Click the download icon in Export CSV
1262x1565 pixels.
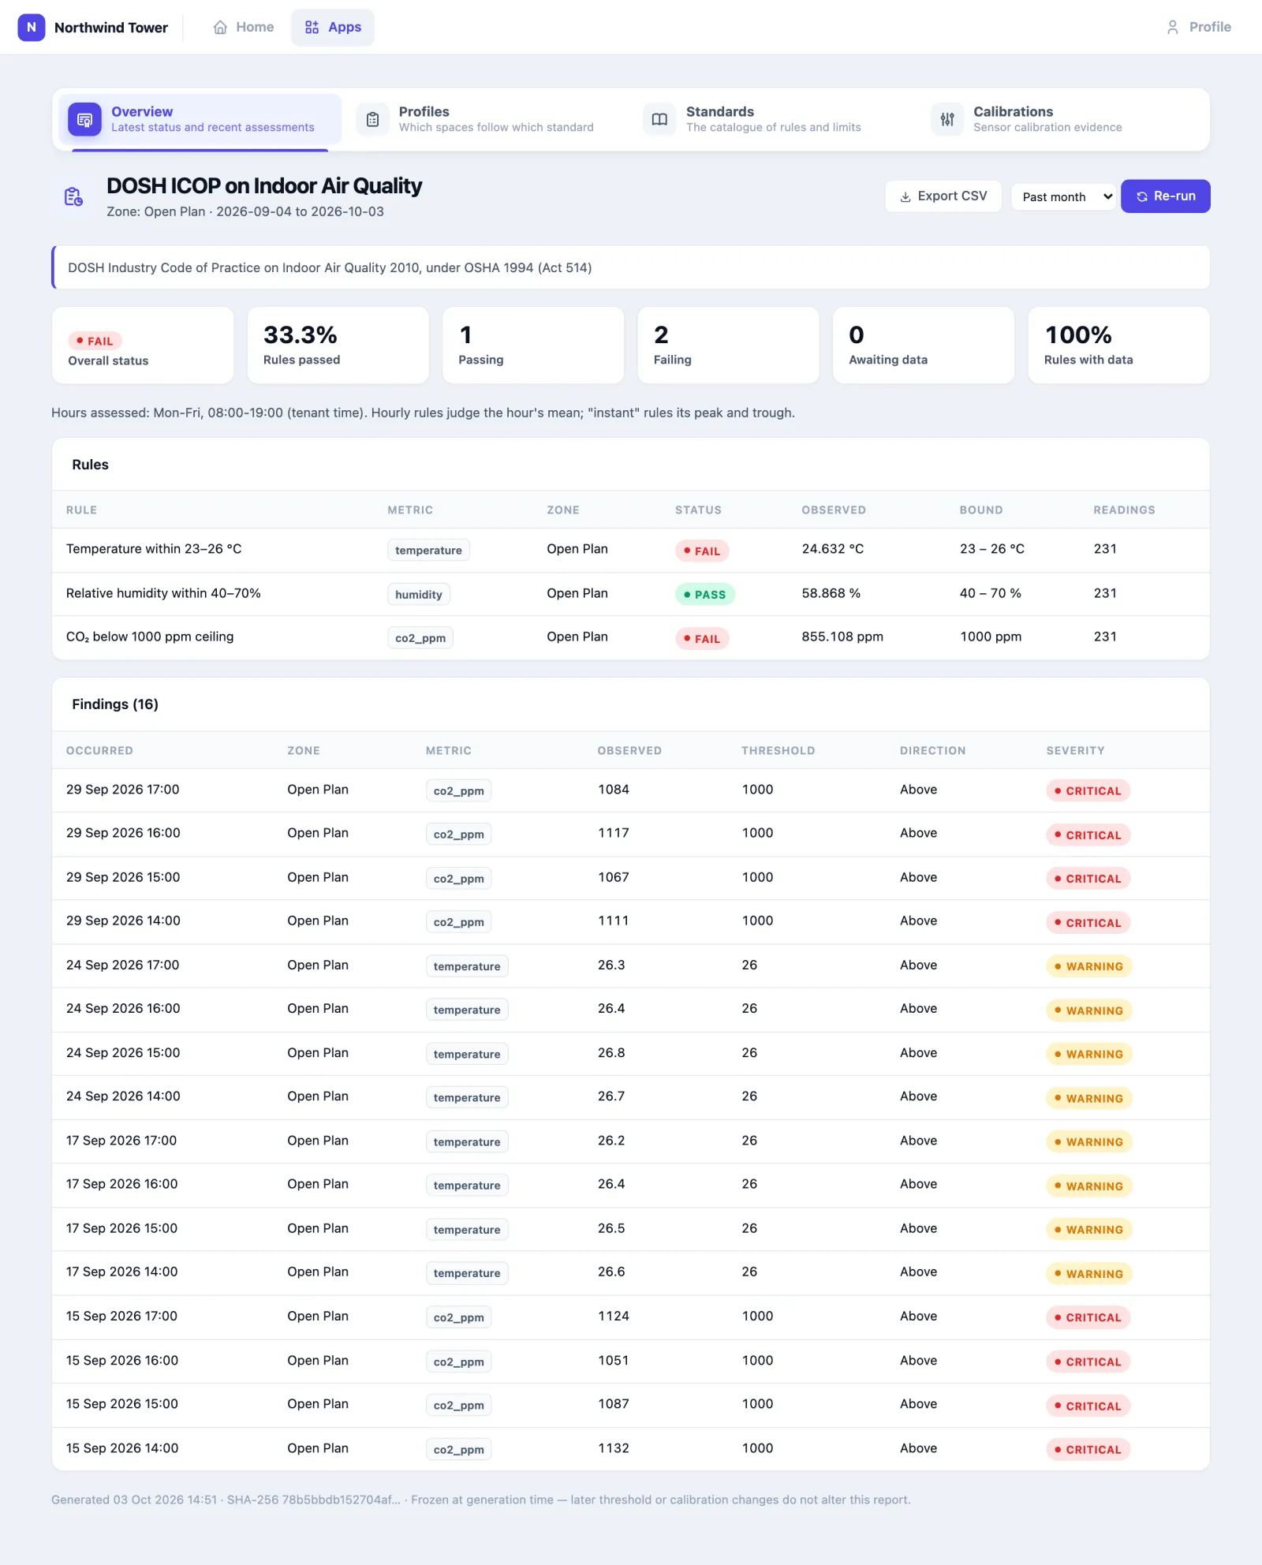click(x=905, y=196)
